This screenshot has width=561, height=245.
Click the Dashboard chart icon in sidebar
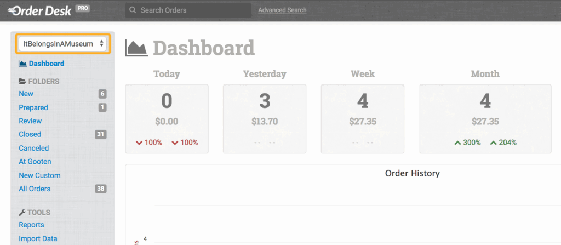click(x=22, y=64)
